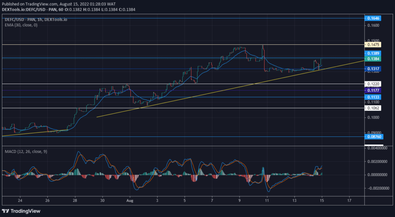The height and width of the screenshot is (217, 395).
Task: Select the 0.1062 price label
Action: [x=373, y=108]
